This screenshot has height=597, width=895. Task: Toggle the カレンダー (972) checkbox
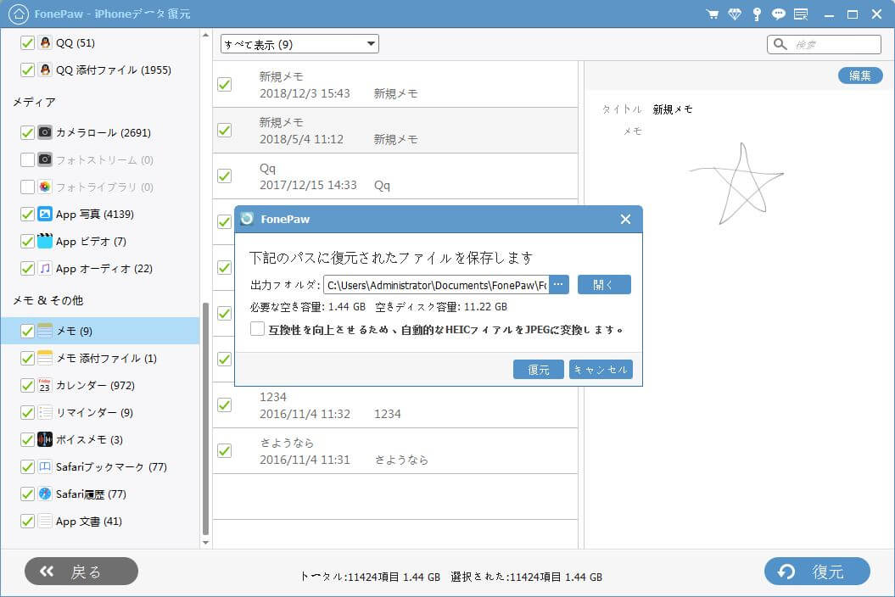(x=27, y=385)
